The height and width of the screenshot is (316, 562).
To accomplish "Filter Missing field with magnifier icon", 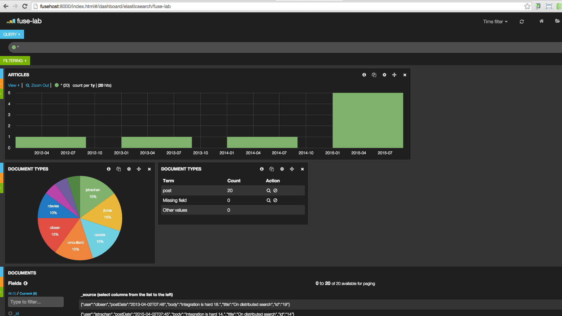I will (x=269, y=201).
